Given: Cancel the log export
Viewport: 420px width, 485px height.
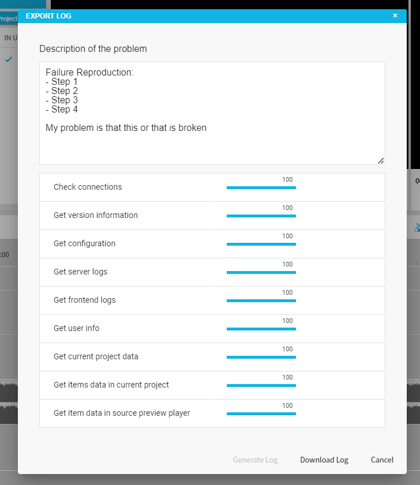Looking at the screenshot, I should coord(382,460).
